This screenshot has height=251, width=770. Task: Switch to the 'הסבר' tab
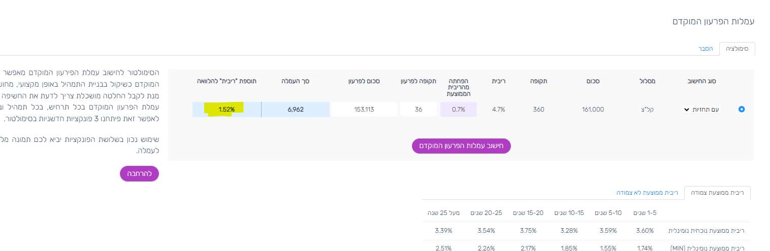coord(705,49)
